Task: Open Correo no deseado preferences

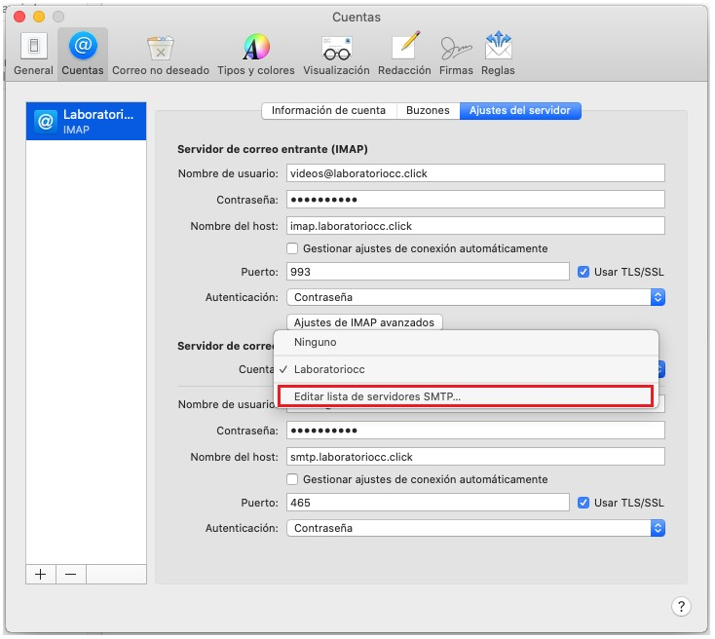Action: [x=161, y=55]
